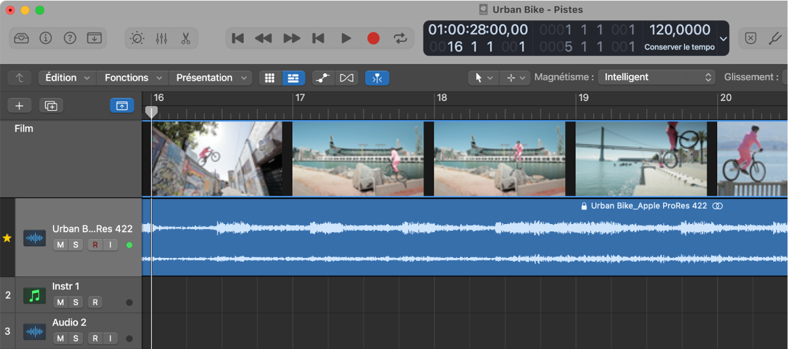Select the Instr 1 track name
Viewport: 788px width, 349px height.
coord(66,286)
